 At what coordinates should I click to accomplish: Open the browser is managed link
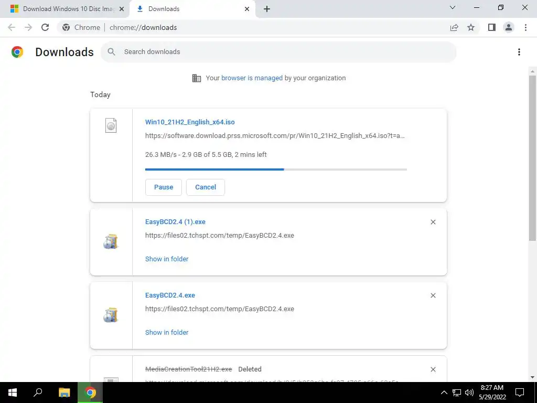252,78
